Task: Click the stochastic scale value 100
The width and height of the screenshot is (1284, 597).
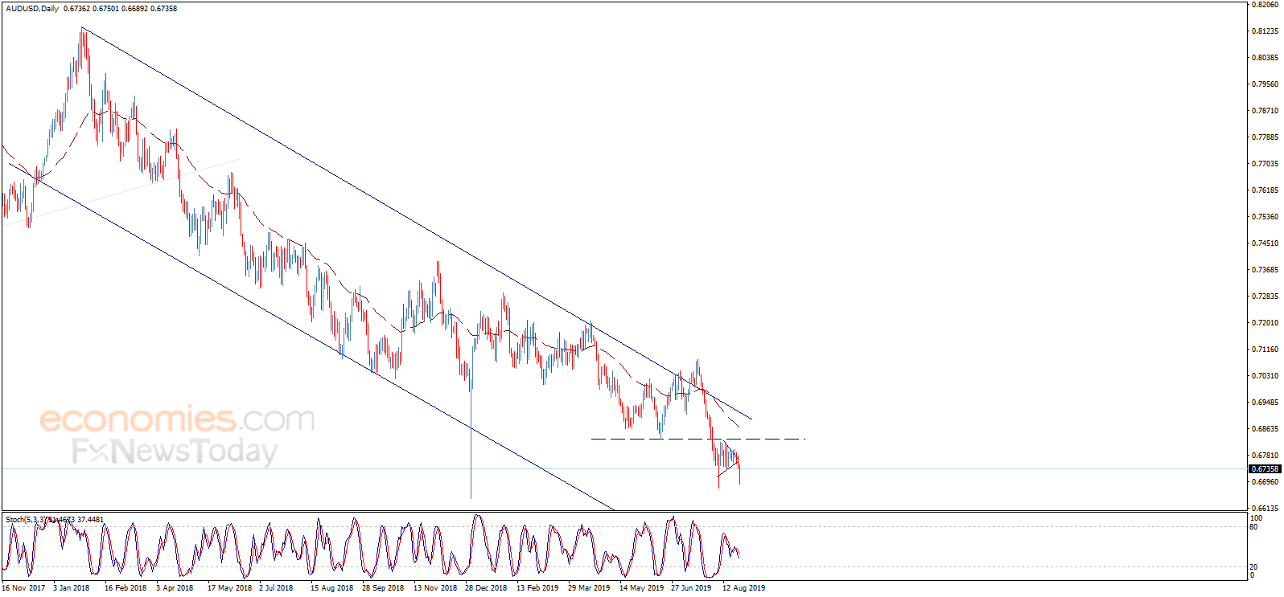Action: tap(1256, 518)
